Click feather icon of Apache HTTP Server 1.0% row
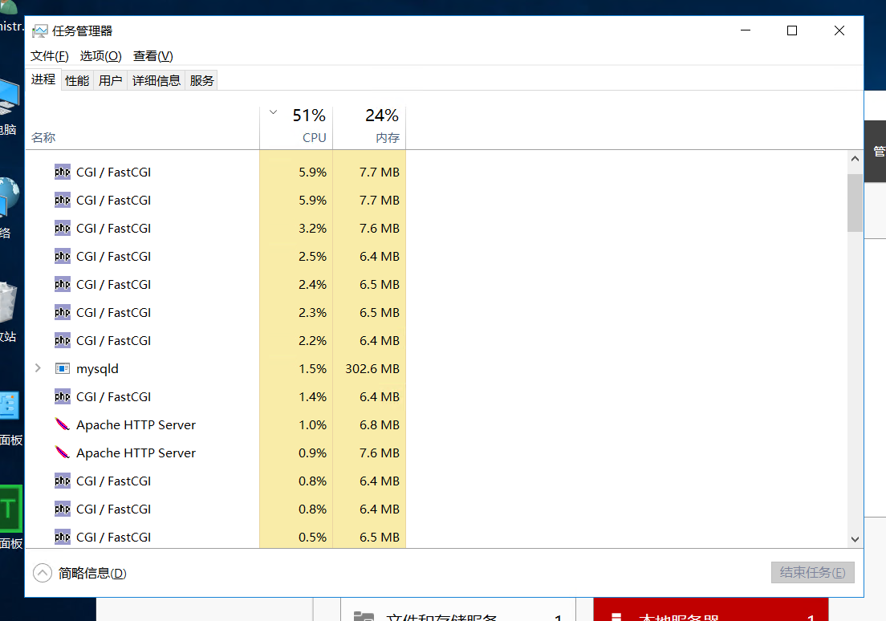This screenshot has width=886, height=621. [62, 424]
